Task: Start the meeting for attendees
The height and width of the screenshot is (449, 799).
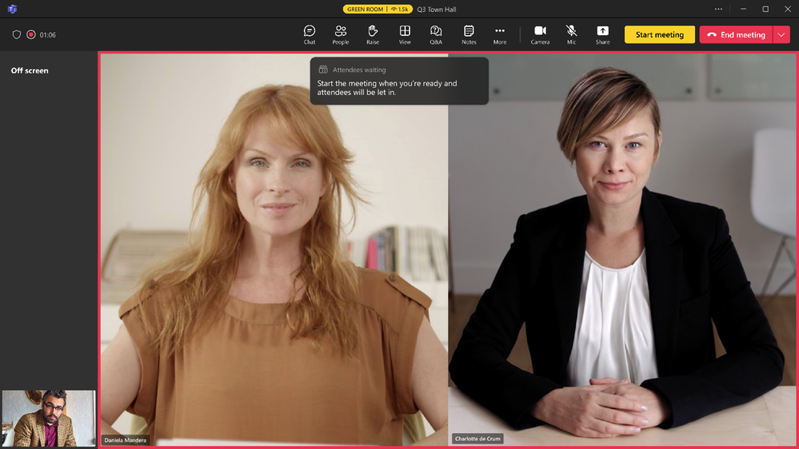Action: pyautogui.click(x=659, y=34)
